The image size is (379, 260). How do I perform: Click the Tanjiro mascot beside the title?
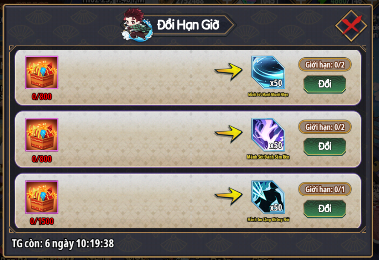(136, 25)
